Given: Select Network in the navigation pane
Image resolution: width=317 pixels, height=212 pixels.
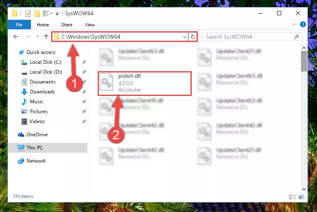Looking at the screenshot, I should pos(36,161).
